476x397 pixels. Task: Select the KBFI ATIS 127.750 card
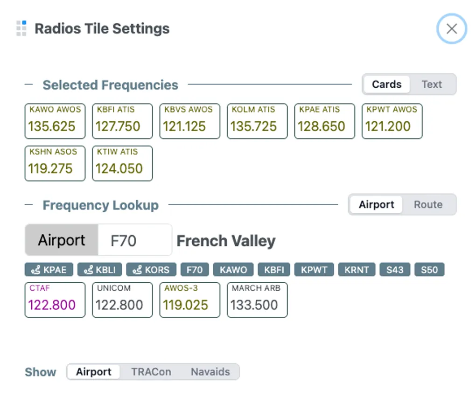point(122,121)
